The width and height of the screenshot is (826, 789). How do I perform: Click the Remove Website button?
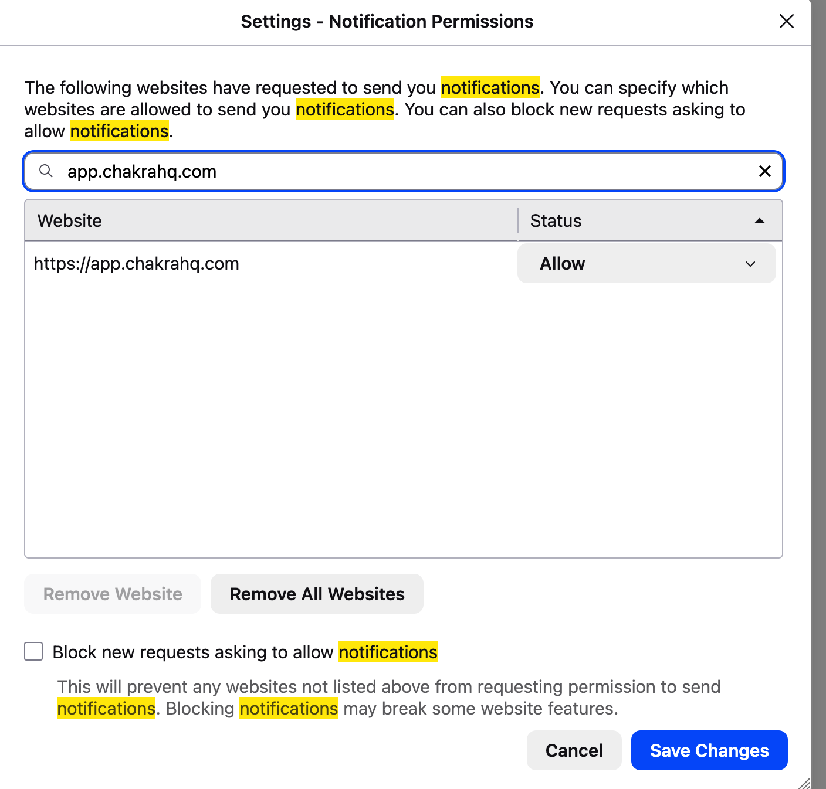click(113, 594)
